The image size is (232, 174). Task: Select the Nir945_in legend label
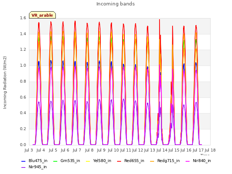[x=38, y=167]
